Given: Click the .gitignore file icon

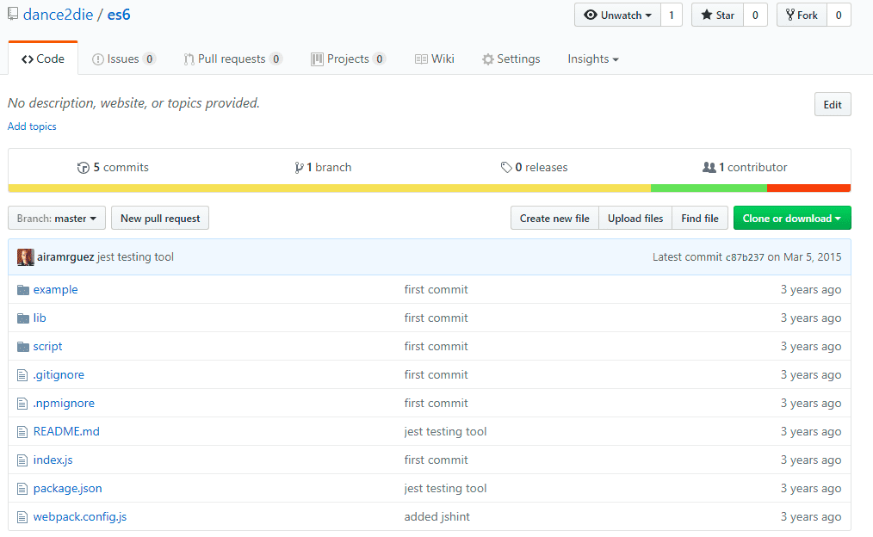Looking at the screenshot, I should (x=23, y=375).
